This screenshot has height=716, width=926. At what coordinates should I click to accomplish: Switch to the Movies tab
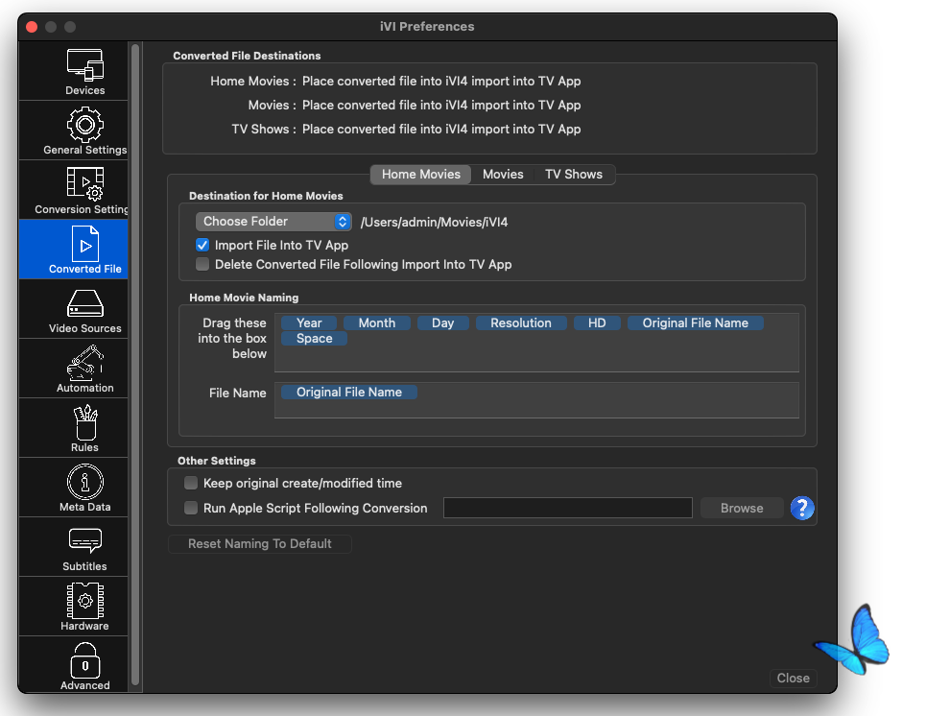pyautogui.click(x=503, y=175)
